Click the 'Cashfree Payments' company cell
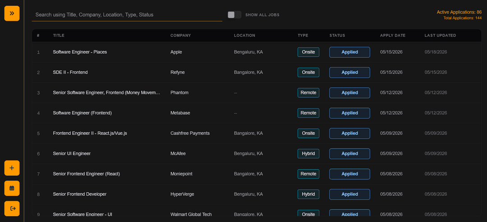The image size is (487, 222). pyautogui.click(x=190, y=133)
